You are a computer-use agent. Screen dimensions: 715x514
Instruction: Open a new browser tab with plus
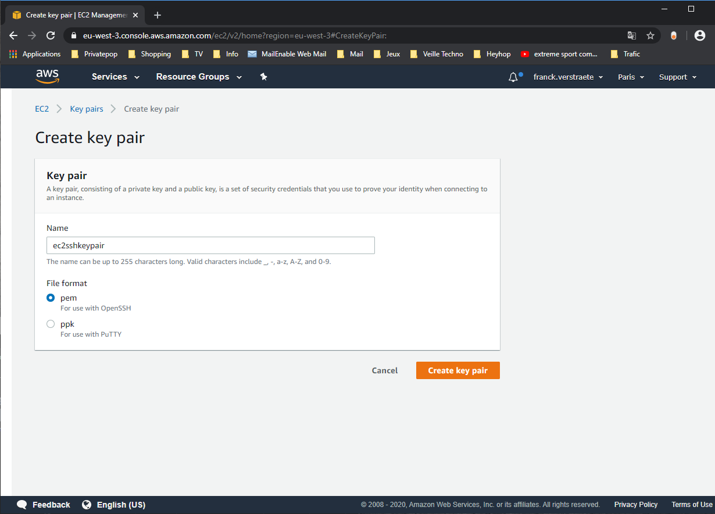coord(158,15)
